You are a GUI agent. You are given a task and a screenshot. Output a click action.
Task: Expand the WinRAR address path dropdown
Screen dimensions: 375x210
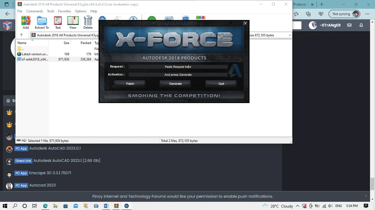[x=290, y=35]
